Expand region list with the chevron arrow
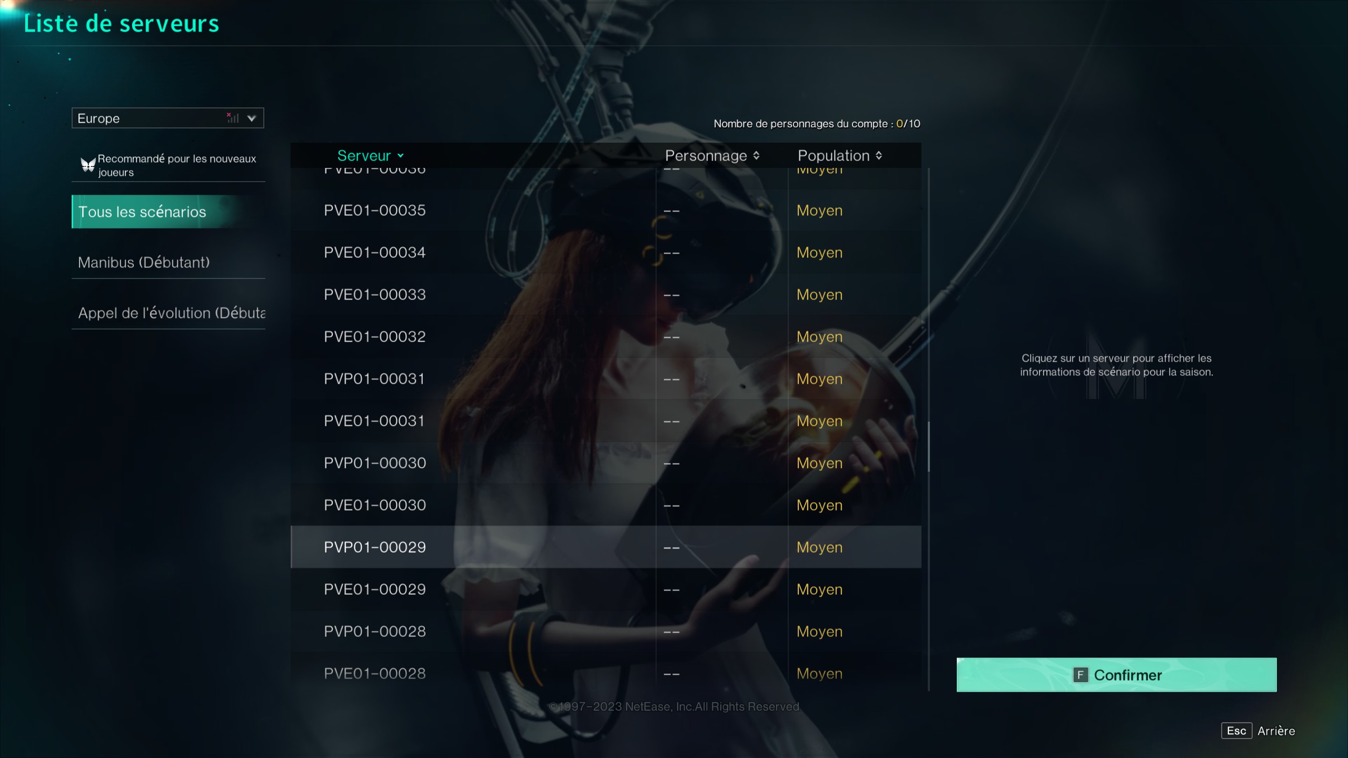The width and height of the screenshot is (1348, 758). [252, 118]
